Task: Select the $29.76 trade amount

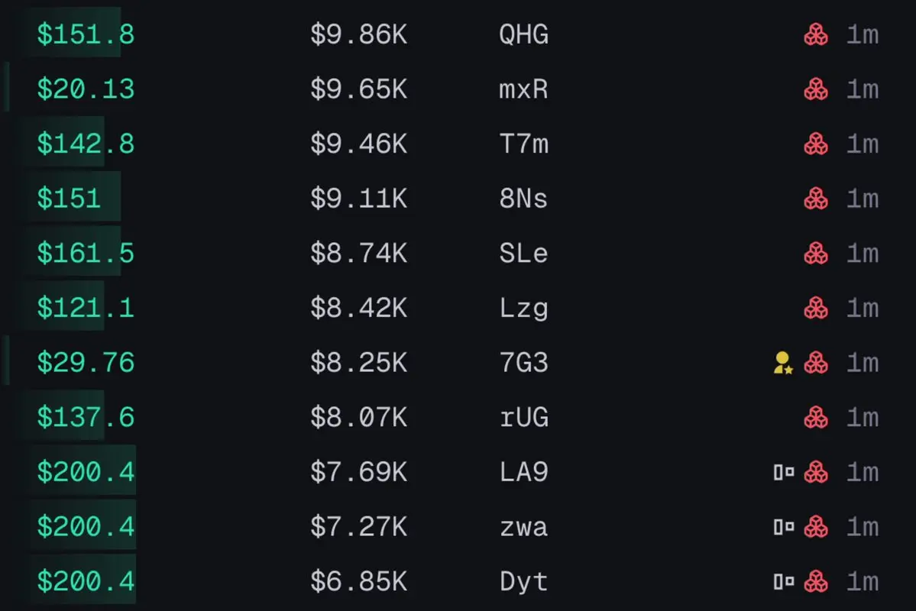Action: [x=86, y=363]
